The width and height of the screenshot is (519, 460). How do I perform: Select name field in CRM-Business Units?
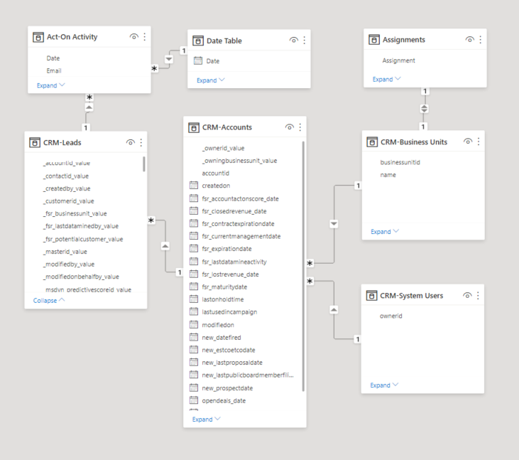point(388,175)
